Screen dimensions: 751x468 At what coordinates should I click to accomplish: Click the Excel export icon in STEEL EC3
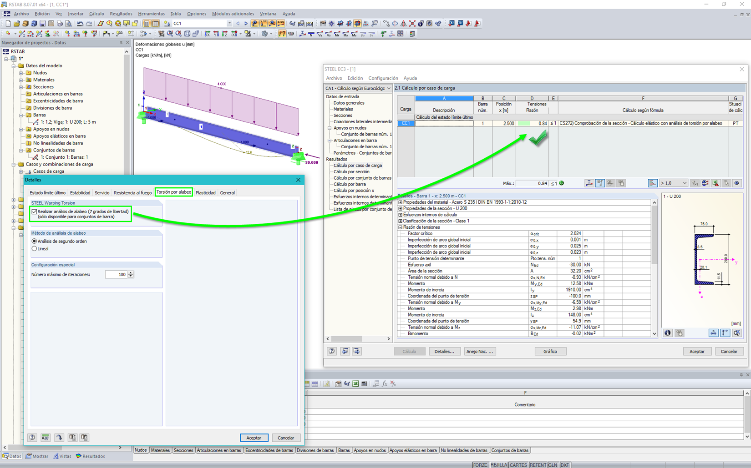(715, 183)
